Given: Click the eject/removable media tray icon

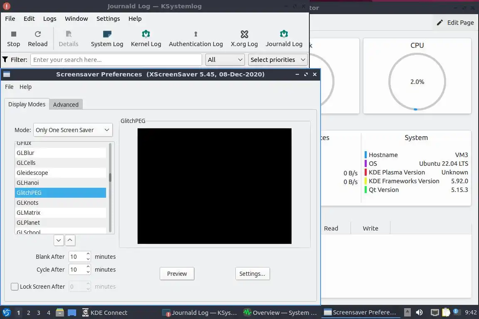Looking at the screenshot, I should click(x=407, y=312).
